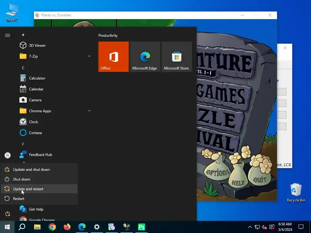Open the green Pt app on the taskbar

click(x=142, y=227)
